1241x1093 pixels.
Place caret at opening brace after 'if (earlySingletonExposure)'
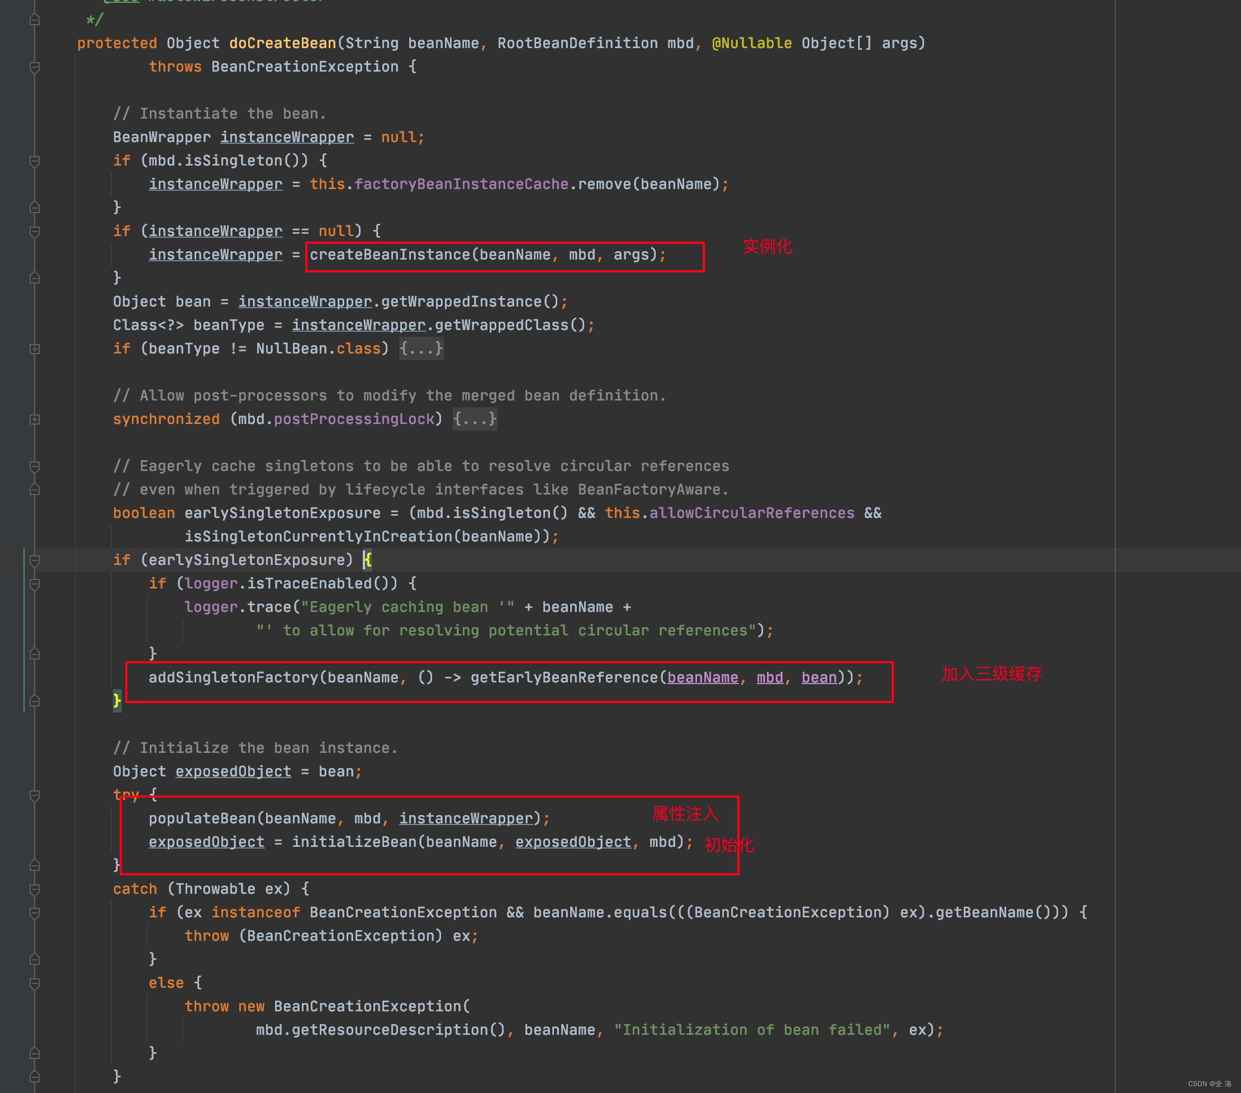[367, 560]
